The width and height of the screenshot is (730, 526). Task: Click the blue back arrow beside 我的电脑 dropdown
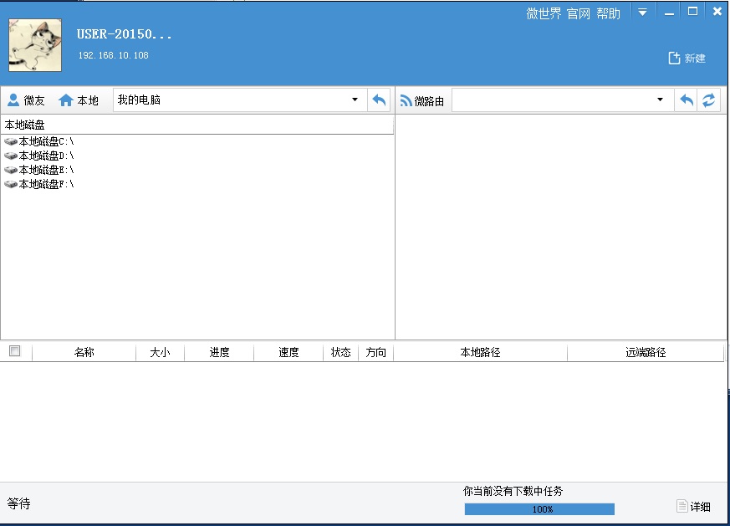[378, 100]
